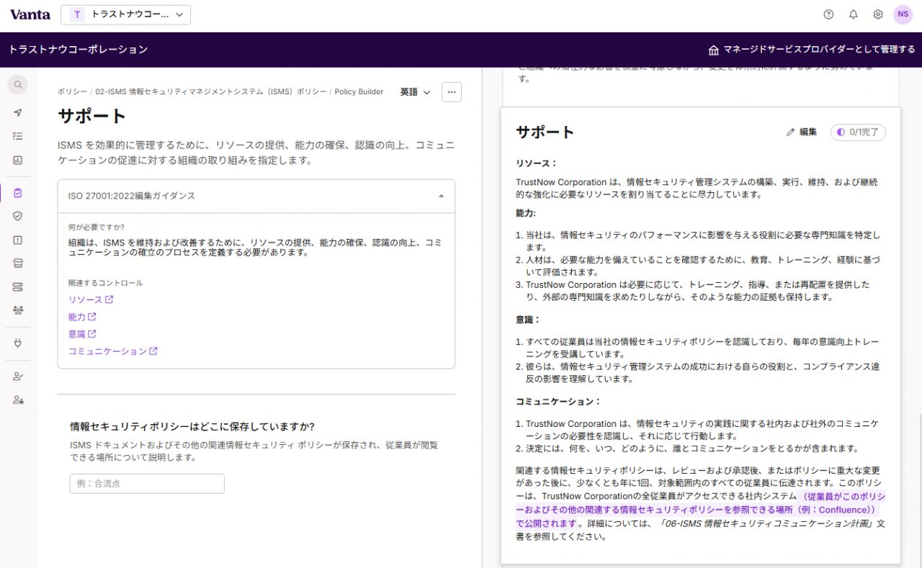Click the 能力: heading in preview
Image resolution: width=922 pixels, height=568 pixels.
pos(526,213)
